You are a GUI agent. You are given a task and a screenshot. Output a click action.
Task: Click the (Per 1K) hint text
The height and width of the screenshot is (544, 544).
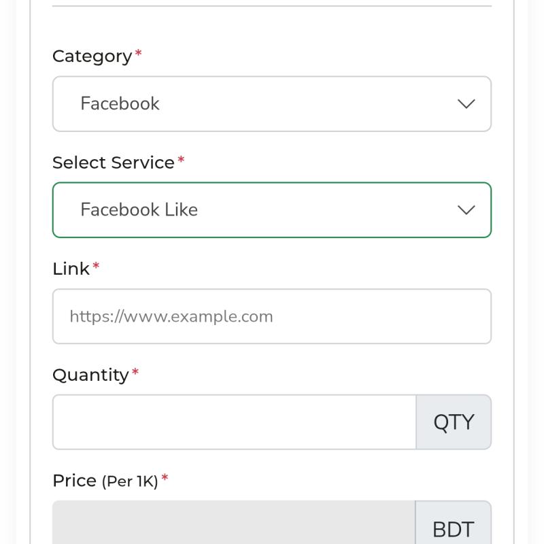(130, 481)
